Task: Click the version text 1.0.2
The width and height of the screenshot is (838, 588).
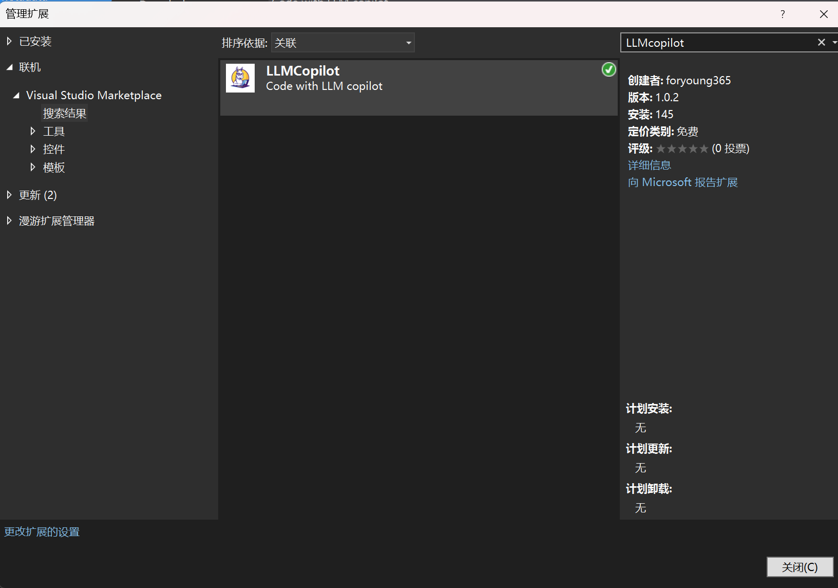Action: (667, 97)
